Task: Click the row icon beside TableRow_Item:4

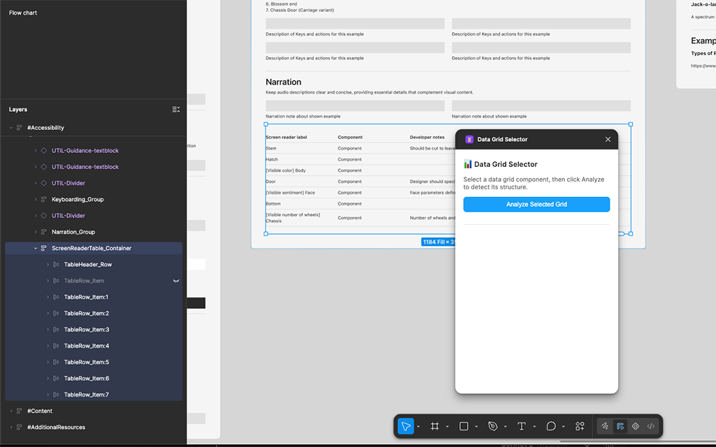Action: 56,346
